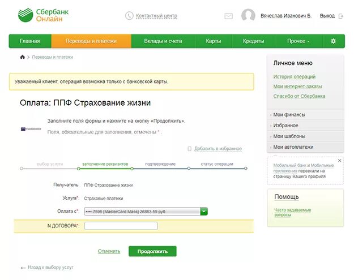Click the статус операции step label
This screenshot has height=280, width=354.
coord(217,164)
